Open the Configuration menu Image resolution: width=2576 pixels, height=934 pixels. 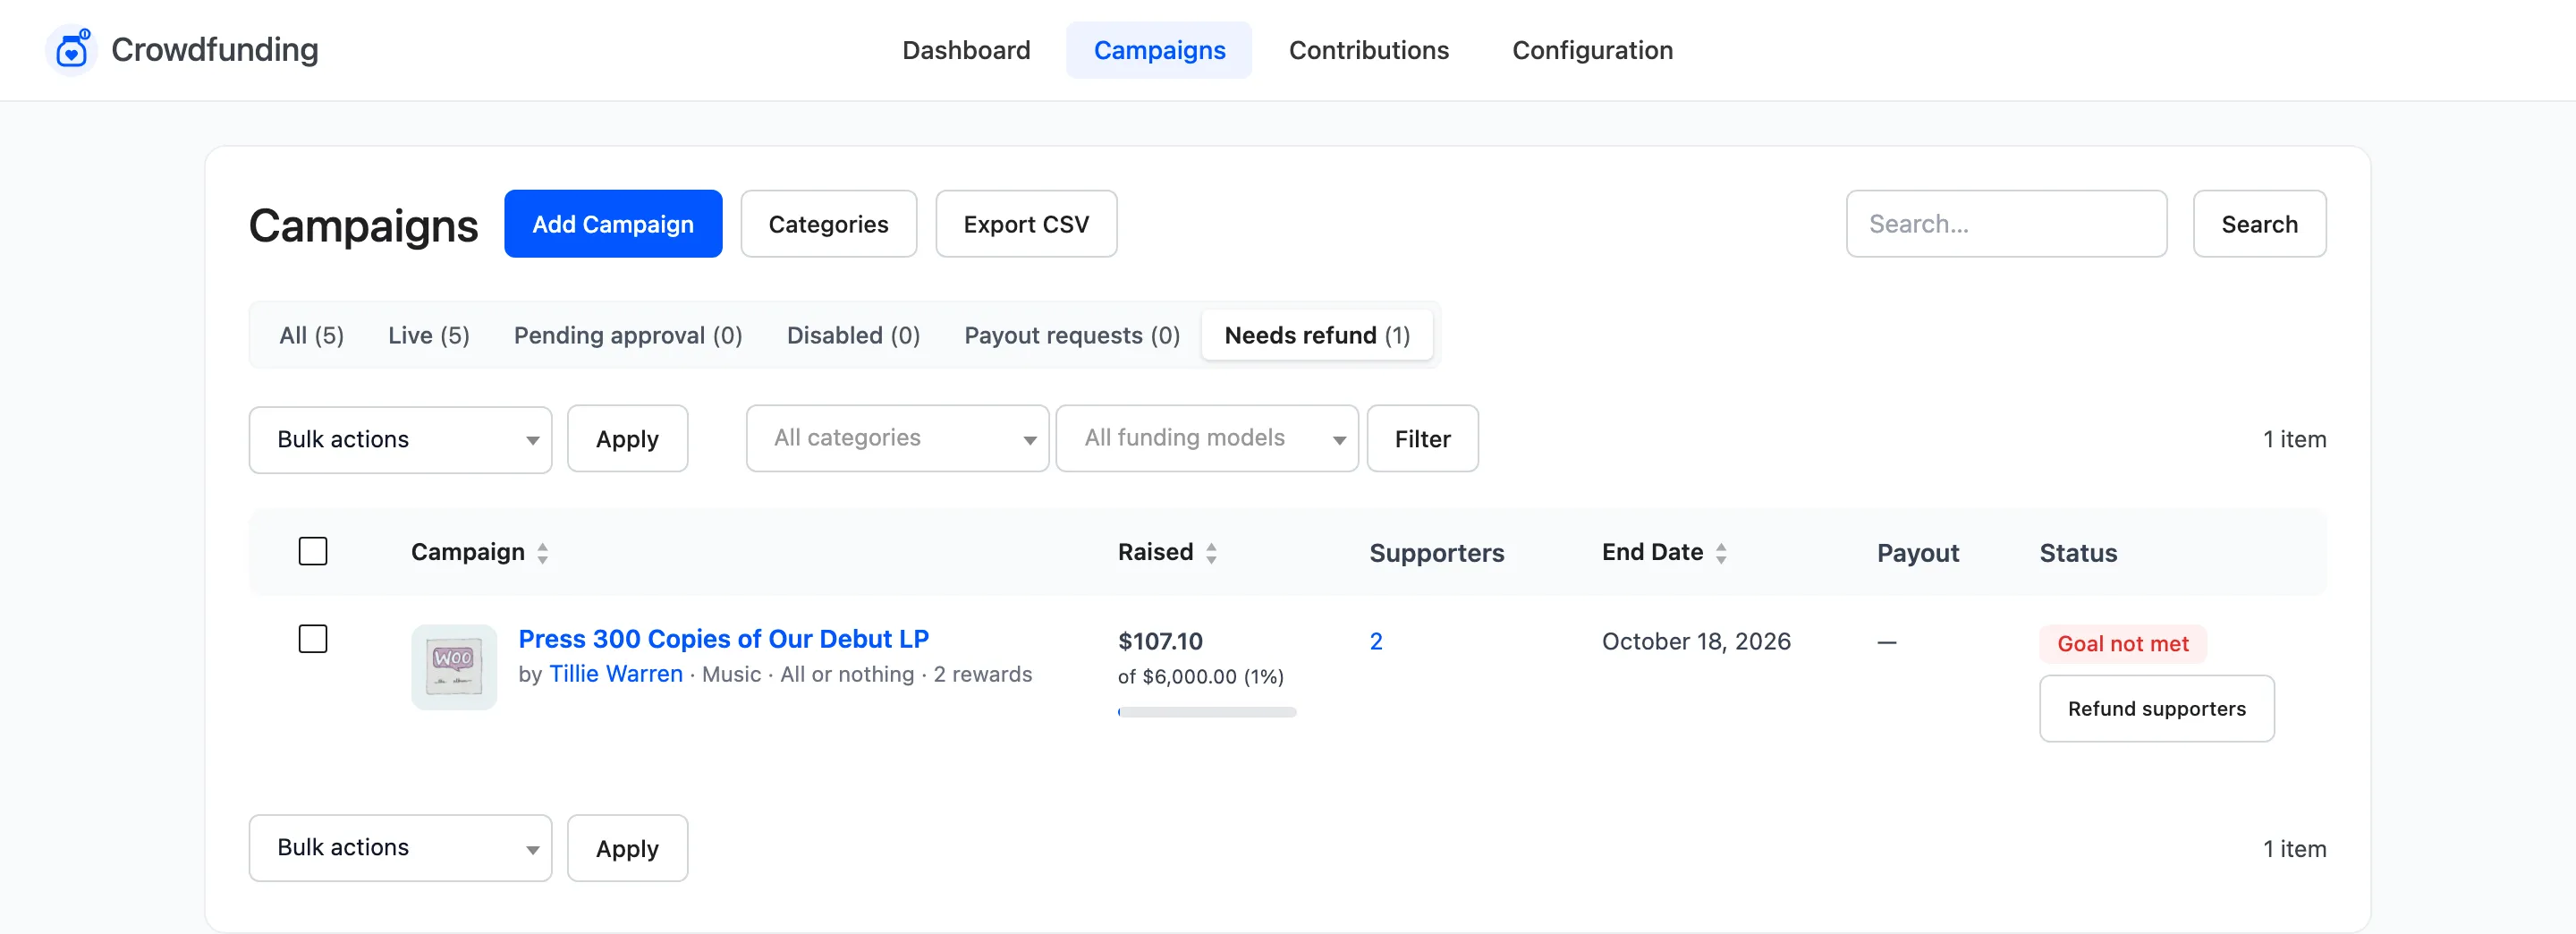tap(1592, 50)
